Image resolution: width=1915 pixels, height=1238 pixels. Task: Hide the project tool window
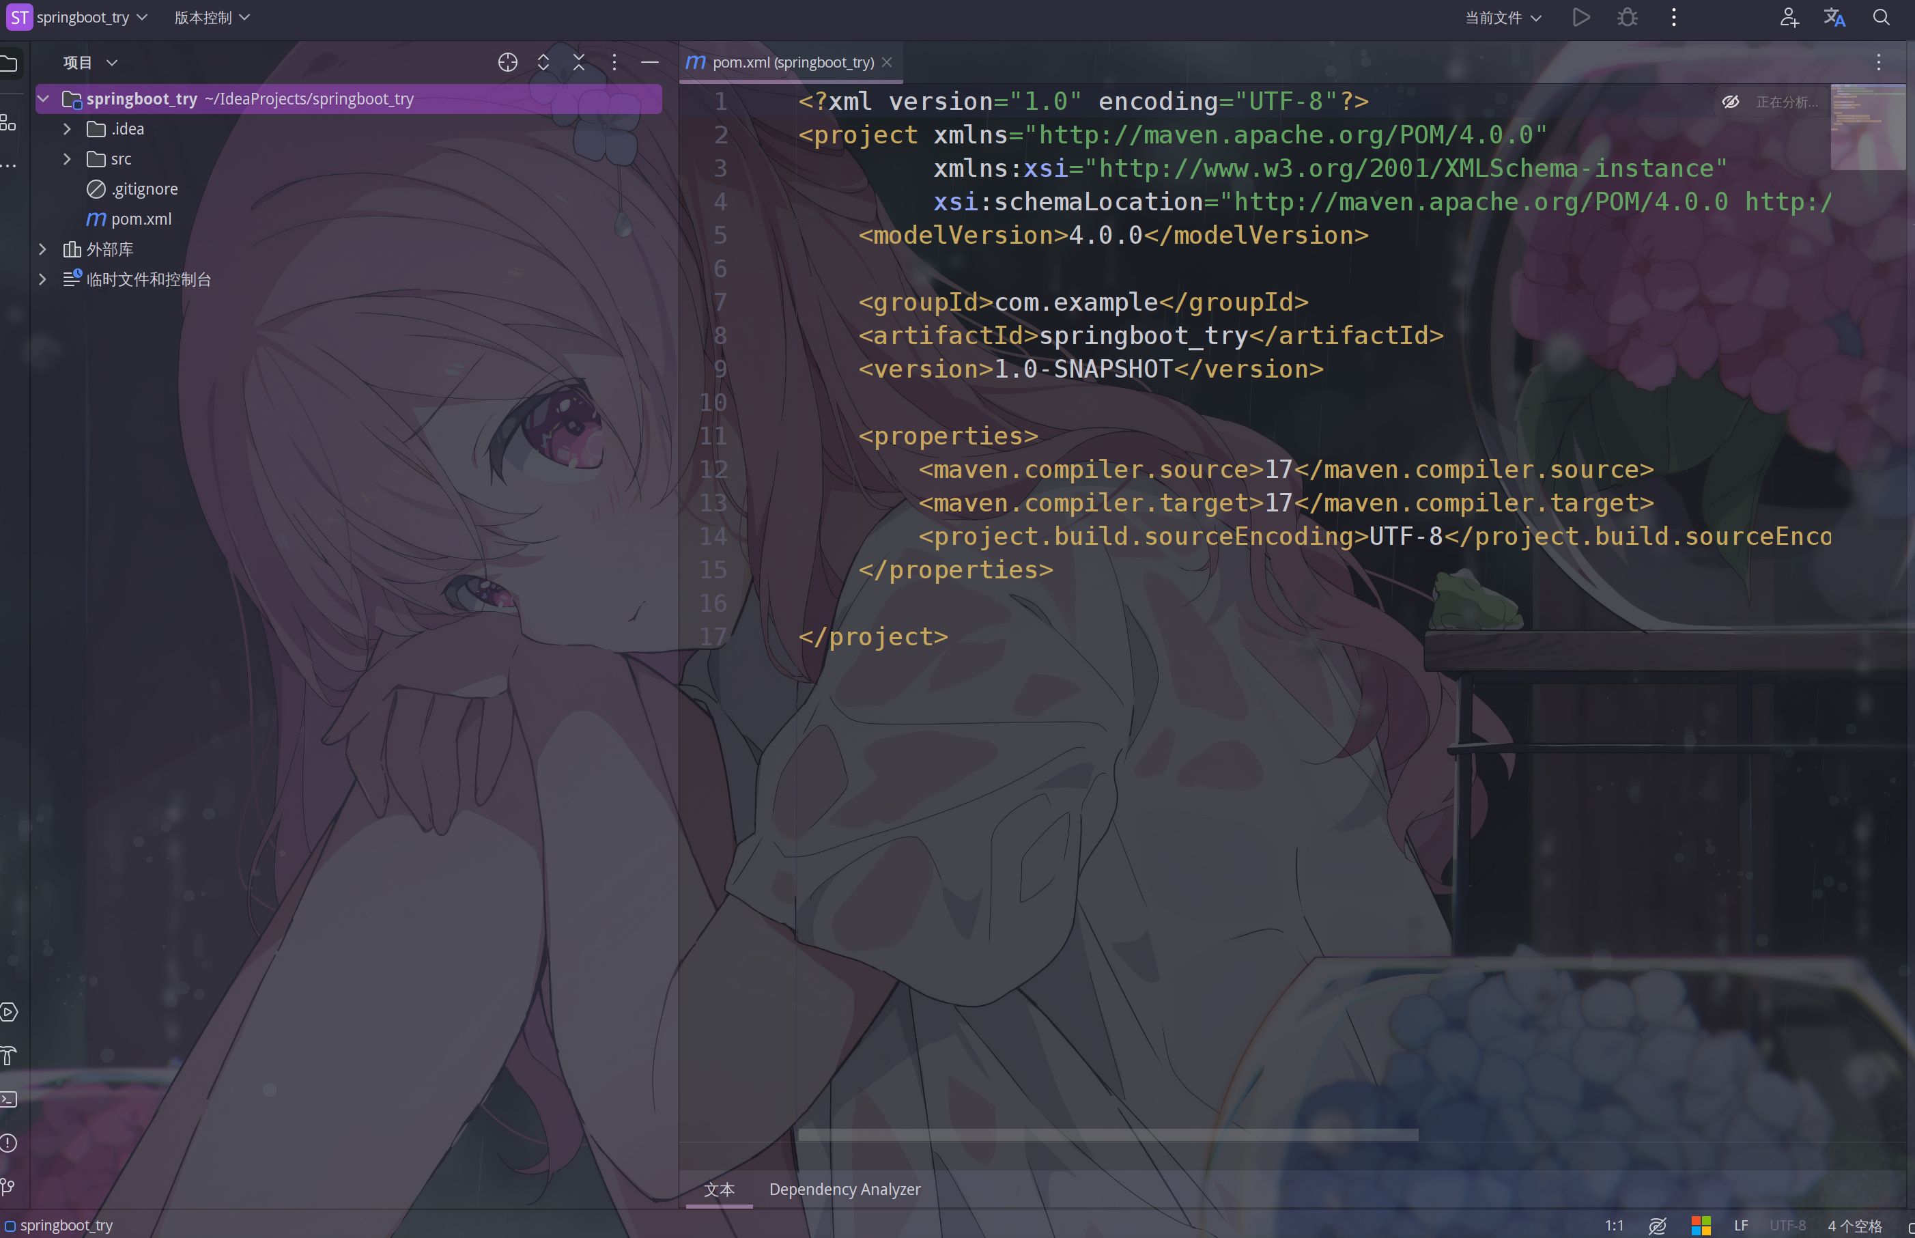pos(649,63)
